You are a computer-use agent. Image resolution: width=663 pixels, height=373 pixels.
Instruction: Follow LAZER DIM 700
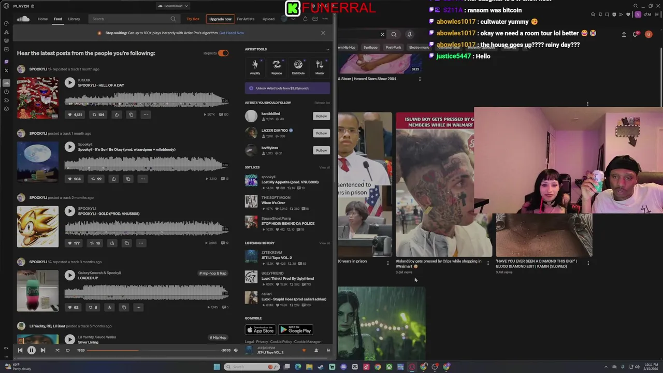click(x=322, y=133)
